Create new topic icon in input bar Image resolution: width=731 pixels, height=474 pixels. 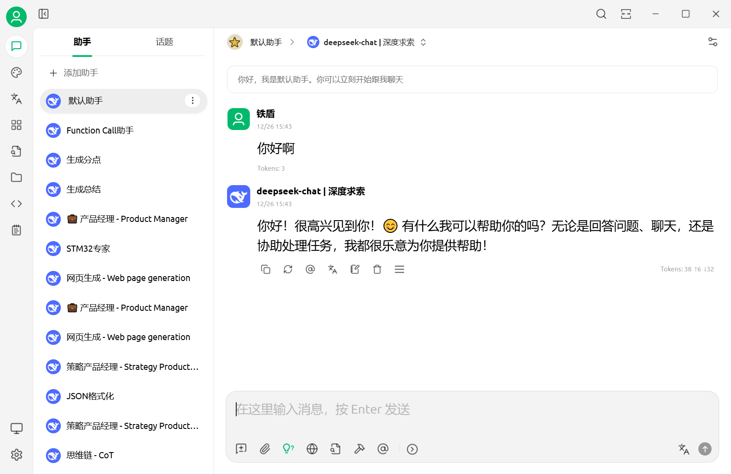pos(241,449)
